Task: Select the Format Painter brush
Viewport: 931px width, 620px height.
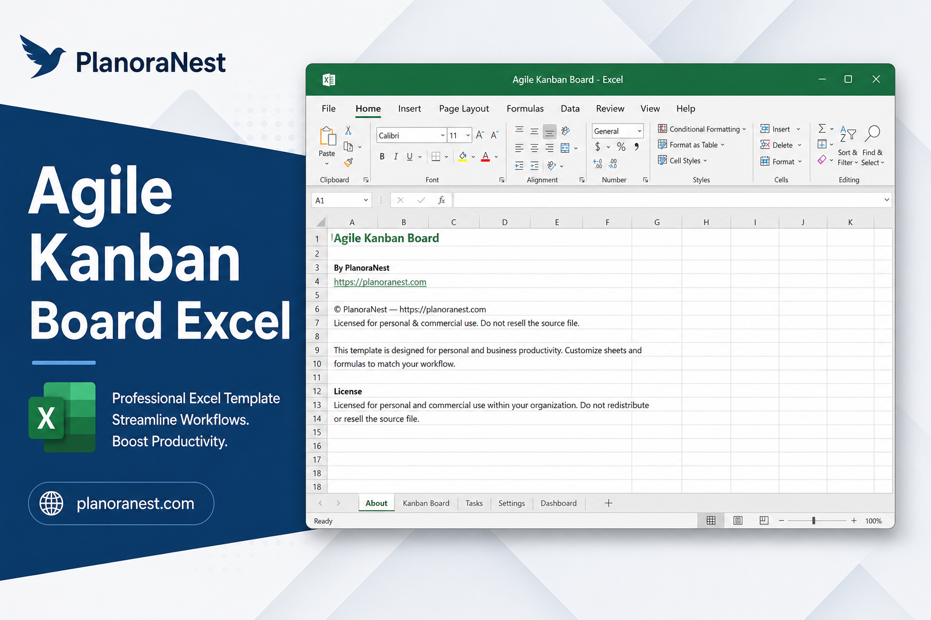Action: pyautogui.click(x=349, y=162)
